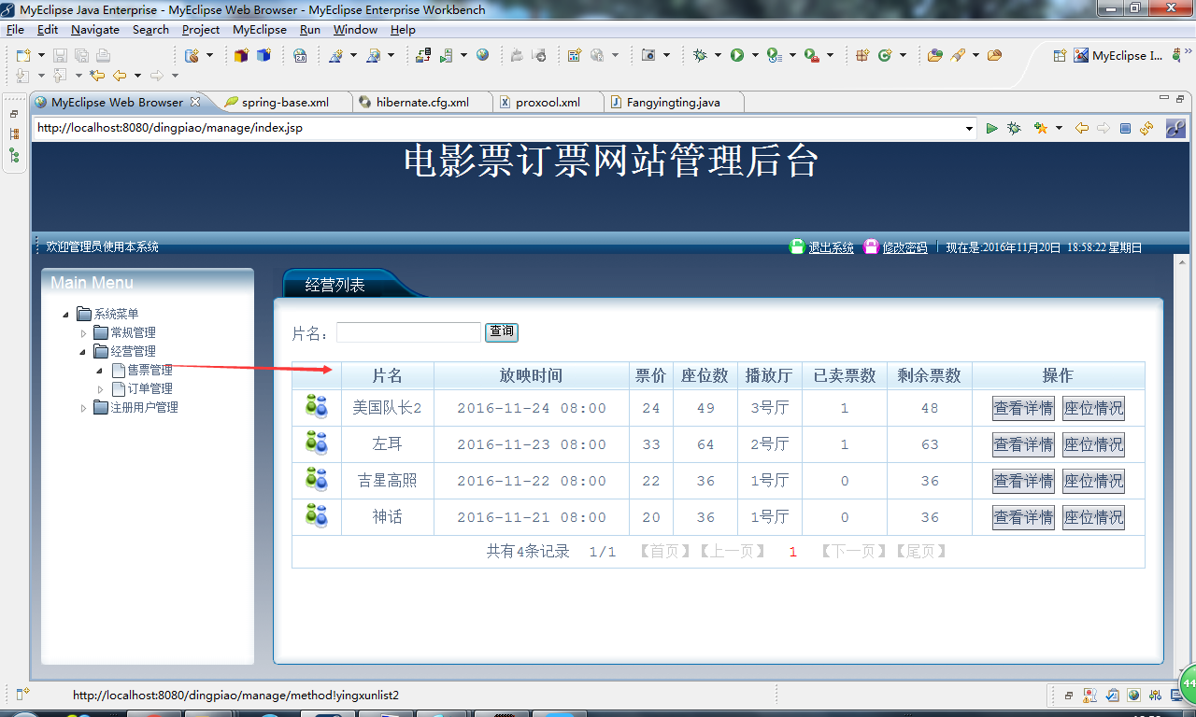This screenshot has width=1196, height=717.
Task: Click browser back yellow arrow
Action: point(1082,128)
